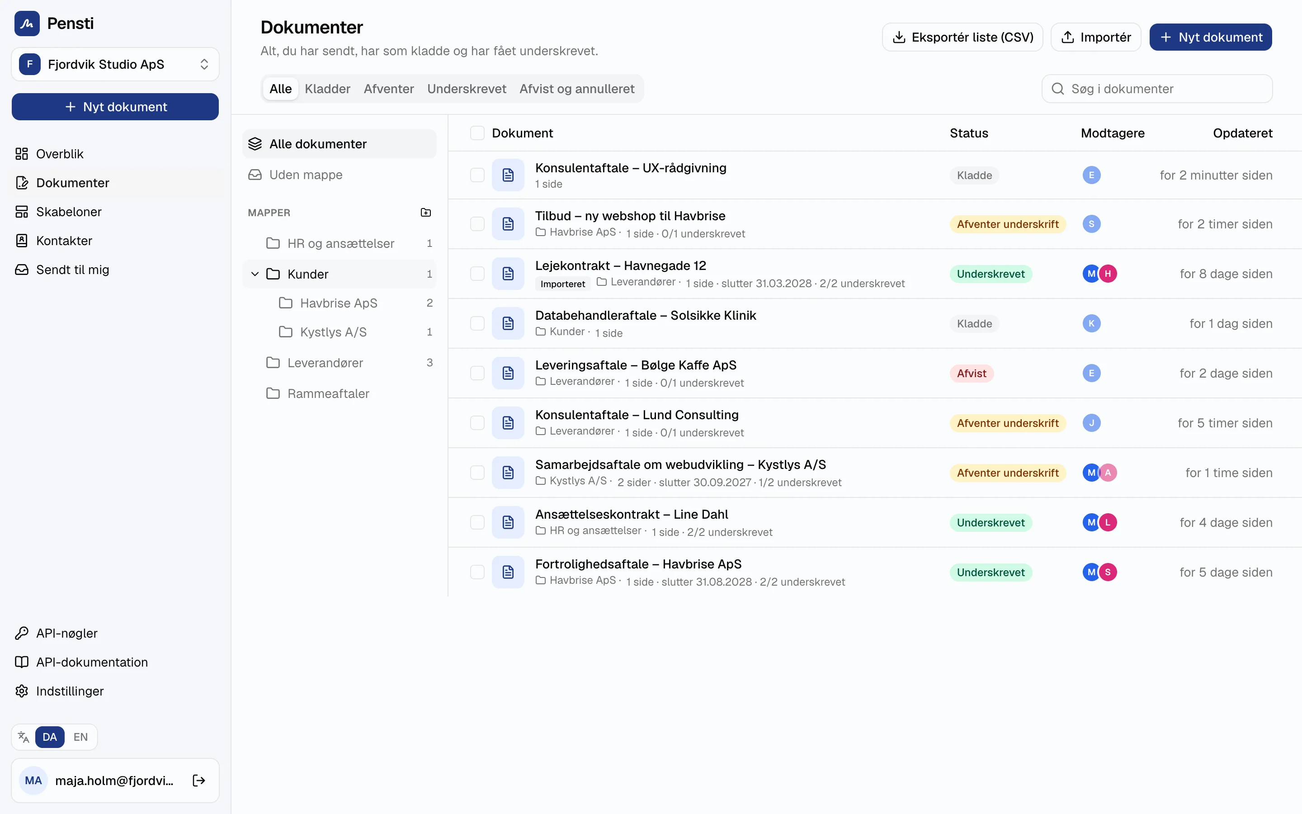The height and width of the screenshot is (814, 1302).
Task: Switch to the Underskrevet tab
Action: coord(467,89)
